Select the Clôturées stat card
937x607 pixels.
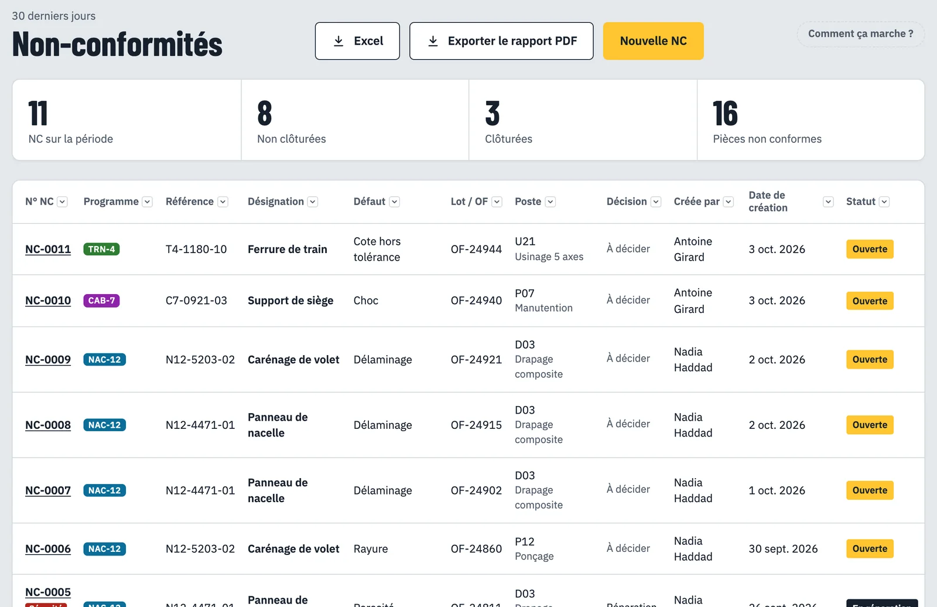pos(583,120)
